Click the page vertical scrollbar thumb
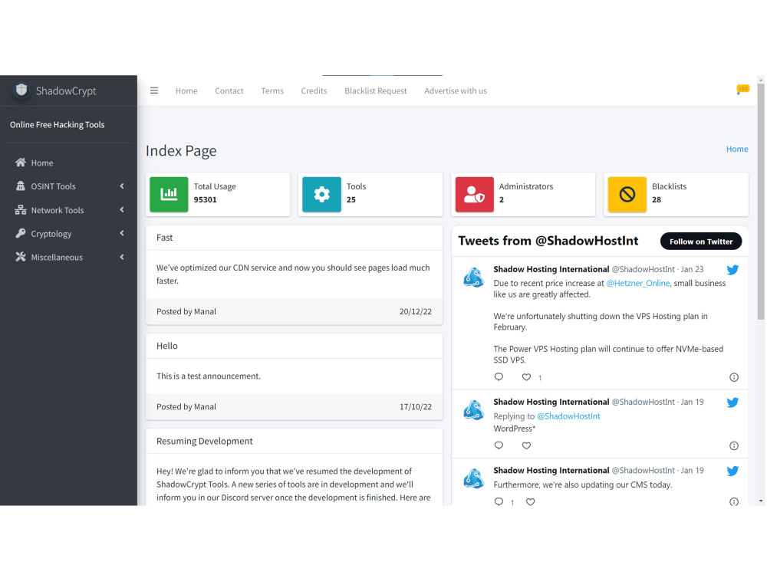This screenshot has height=575, width=767. click(761, 201)
